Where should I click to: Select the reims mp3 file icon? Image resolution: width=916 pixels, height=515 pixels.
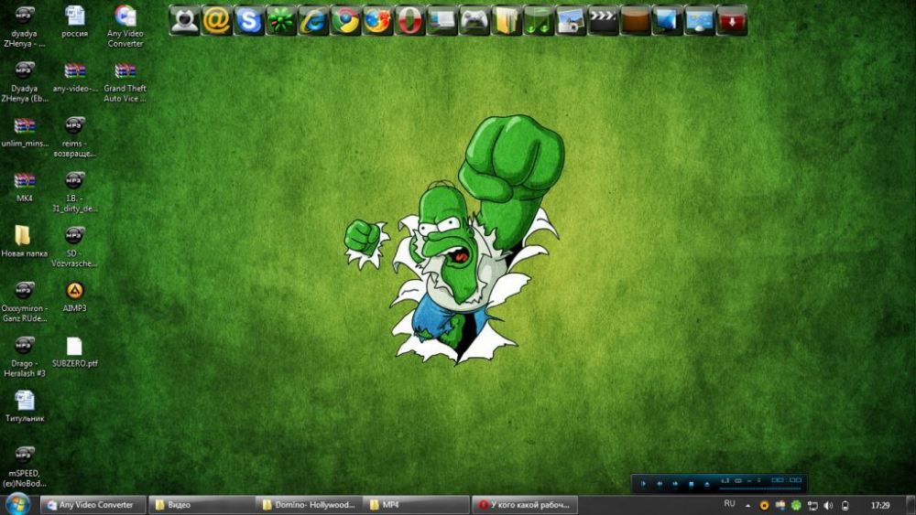click(x=74, y=136)
